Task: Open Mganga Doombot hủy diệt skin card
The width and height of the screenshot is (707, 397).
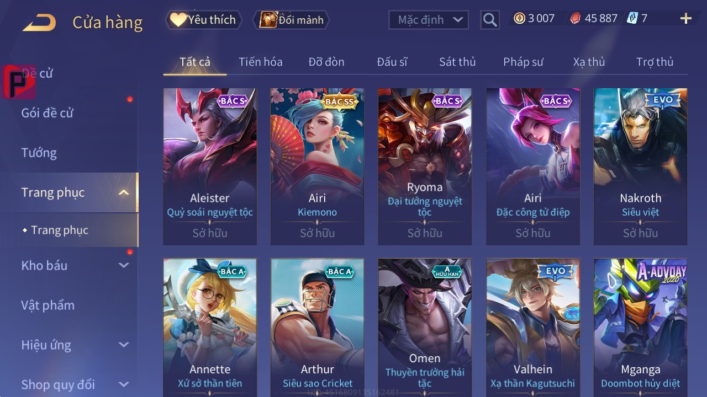Action: [641, 328]
